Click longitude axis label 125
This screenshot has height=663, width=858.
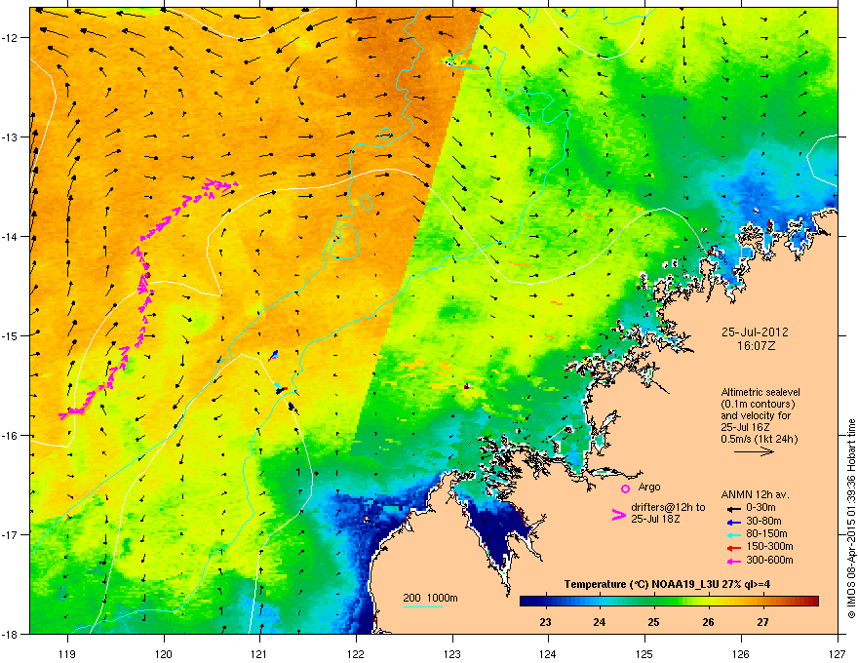[644, 653]
